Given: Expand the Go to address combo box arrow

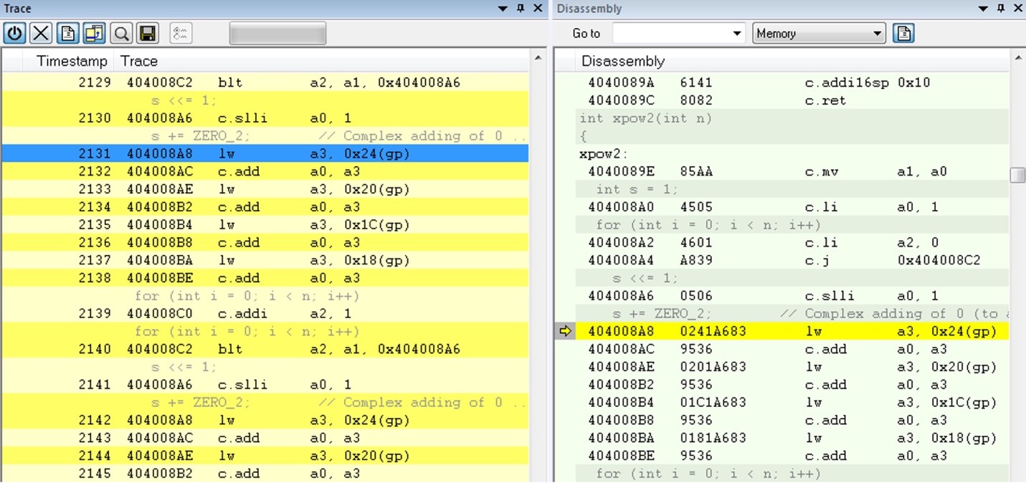Looking at the screenshot, I should 737,33.
